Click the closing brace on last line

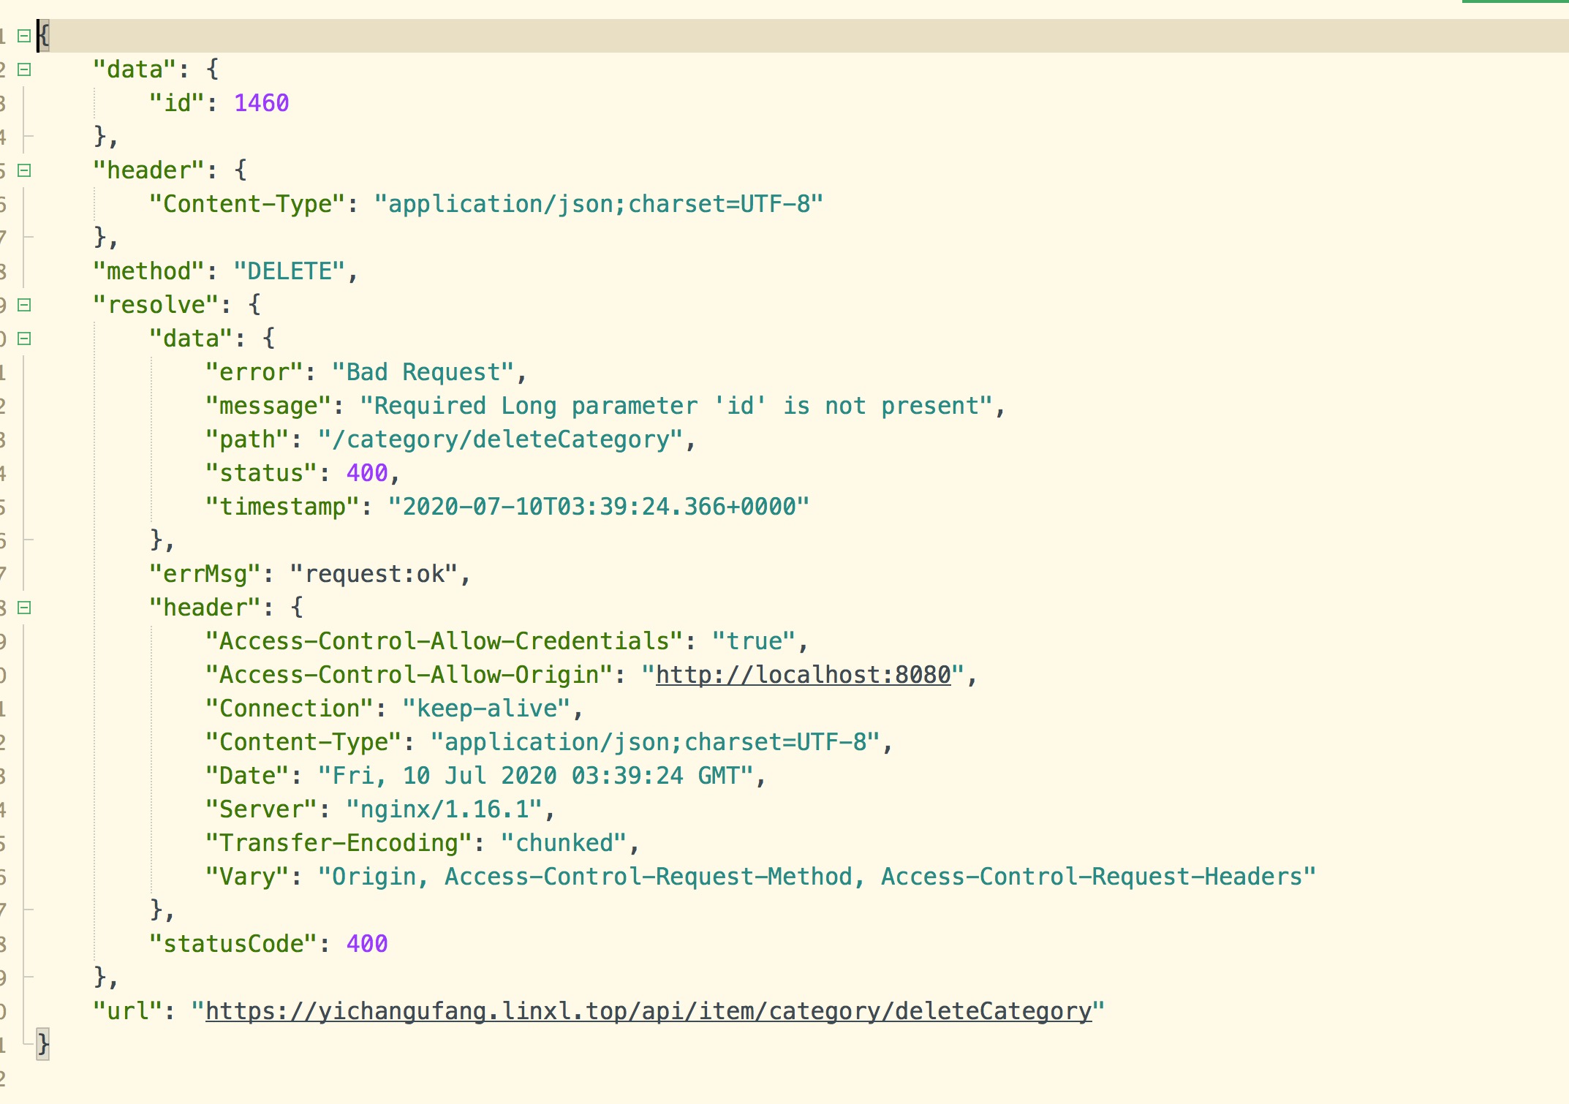coord(44,1044)
